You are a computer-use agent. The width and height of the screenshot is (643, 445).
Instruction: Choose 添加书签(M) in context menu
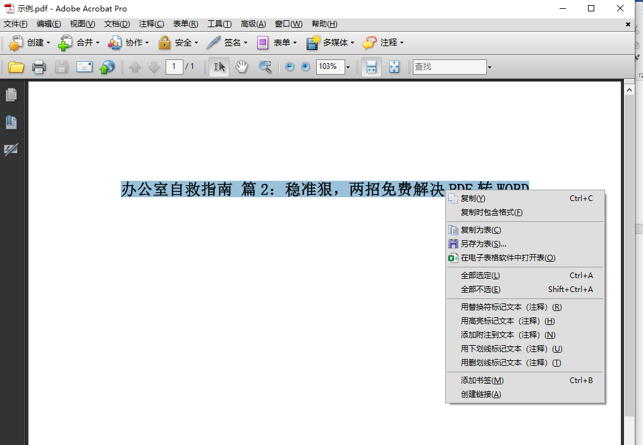(525, 381)
